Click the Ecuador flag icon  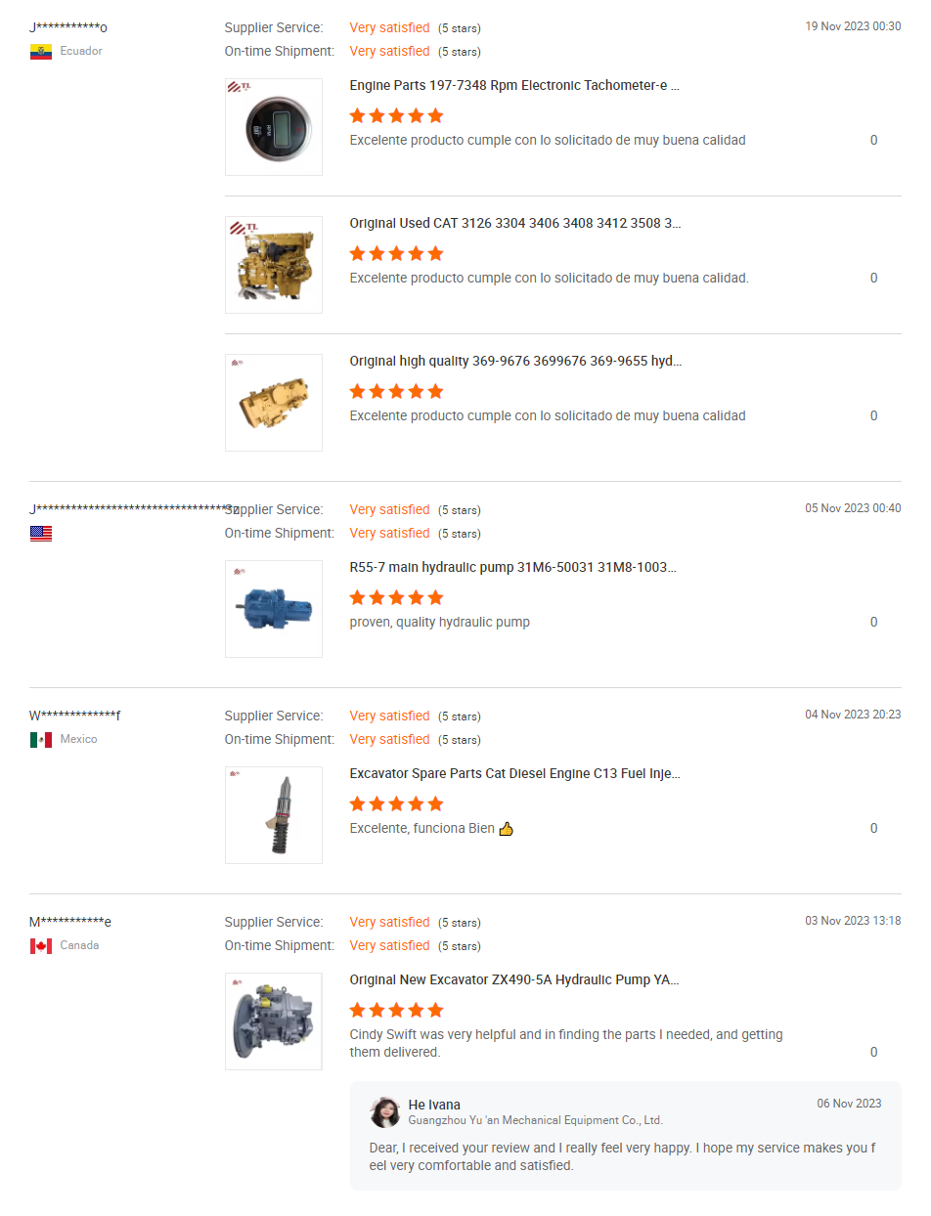click(x=40, y=51)
